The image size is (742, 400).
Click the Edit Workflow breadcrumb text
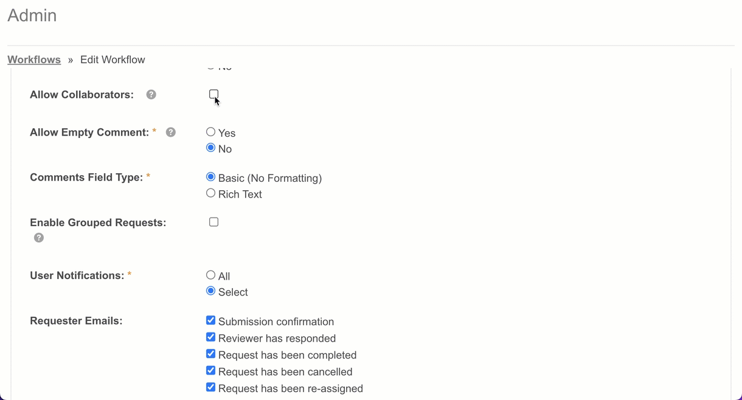[x=113, y=60]
